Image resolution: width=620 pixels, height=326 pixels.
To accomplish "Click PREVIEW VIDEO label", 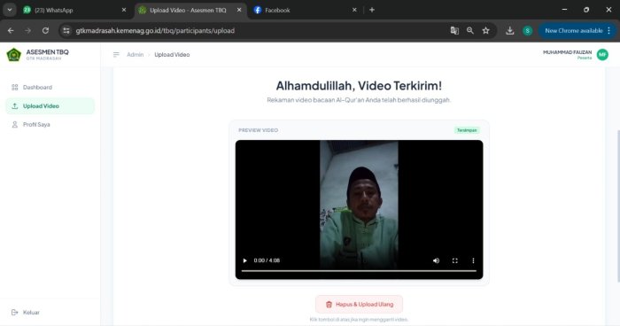I will coord(259,130).
